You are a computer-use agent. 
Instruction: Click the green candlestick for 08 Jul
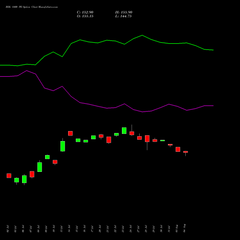pyautogui.click(x=40, y=167)
